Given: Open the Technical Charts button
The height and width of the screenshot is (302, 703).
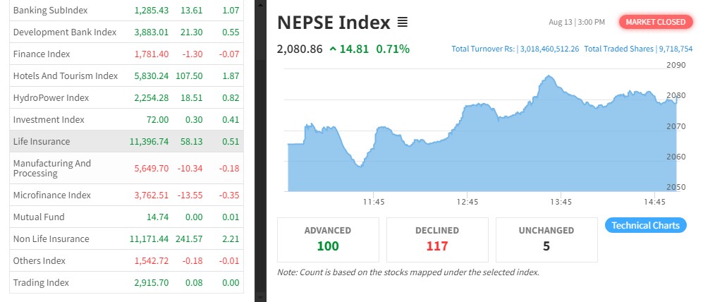Looking at the screenshot, I should pyautogui.click(x=645, y=226).
